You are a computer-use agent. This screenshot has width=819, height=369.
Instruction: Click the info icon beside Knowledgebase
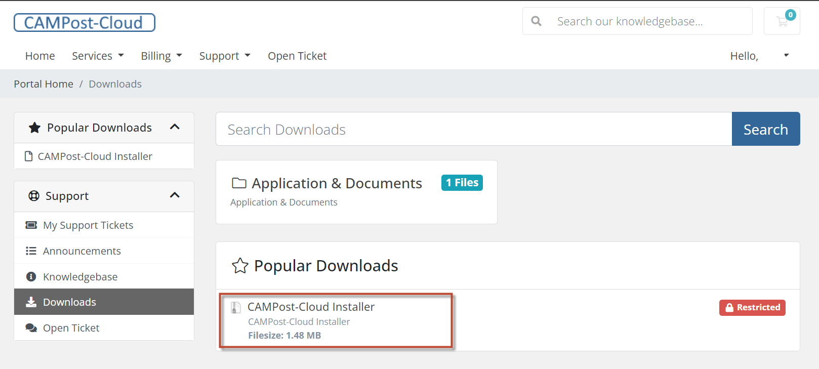(31, 277)
